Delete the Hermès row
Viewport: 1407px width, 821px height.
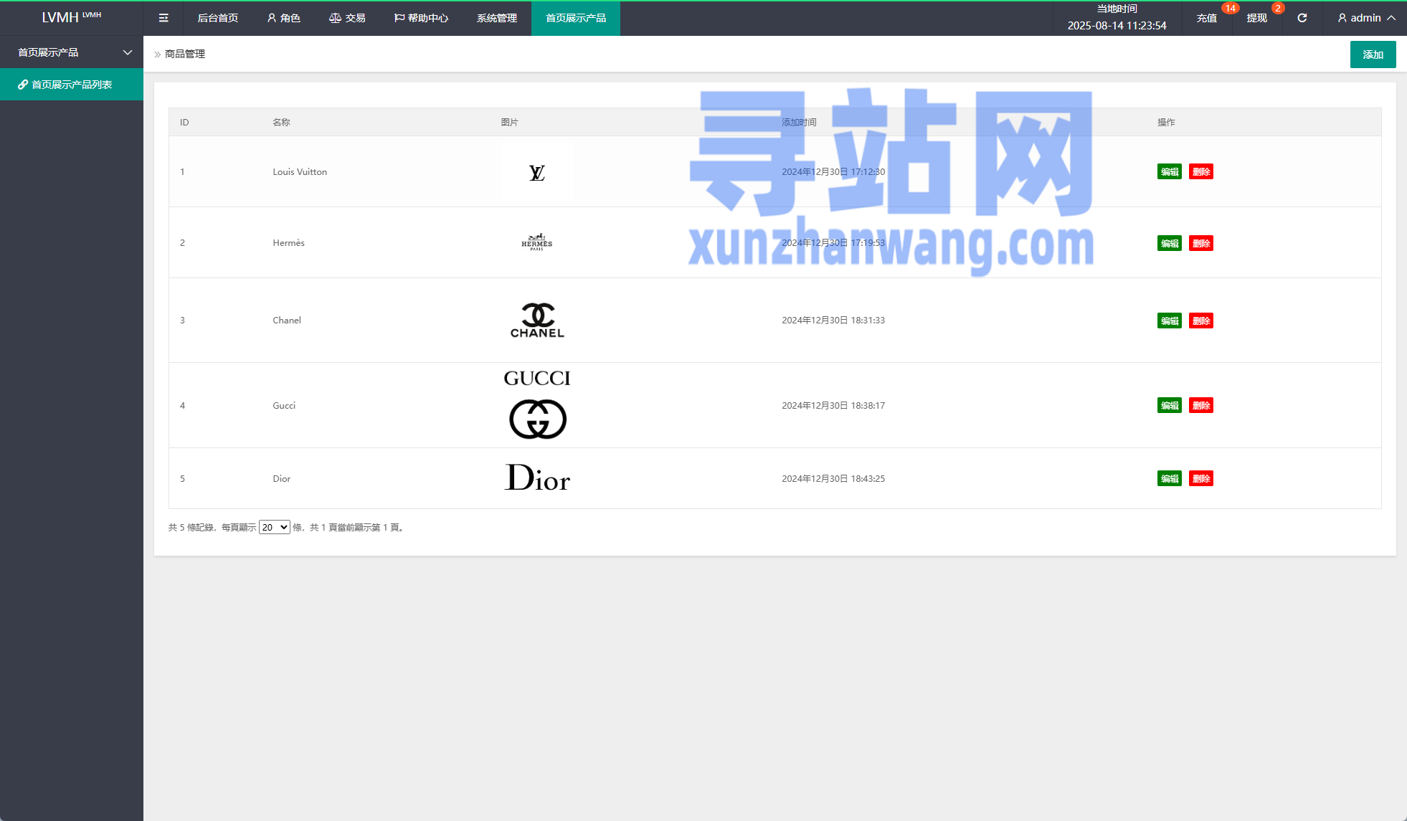(1201, 243)
